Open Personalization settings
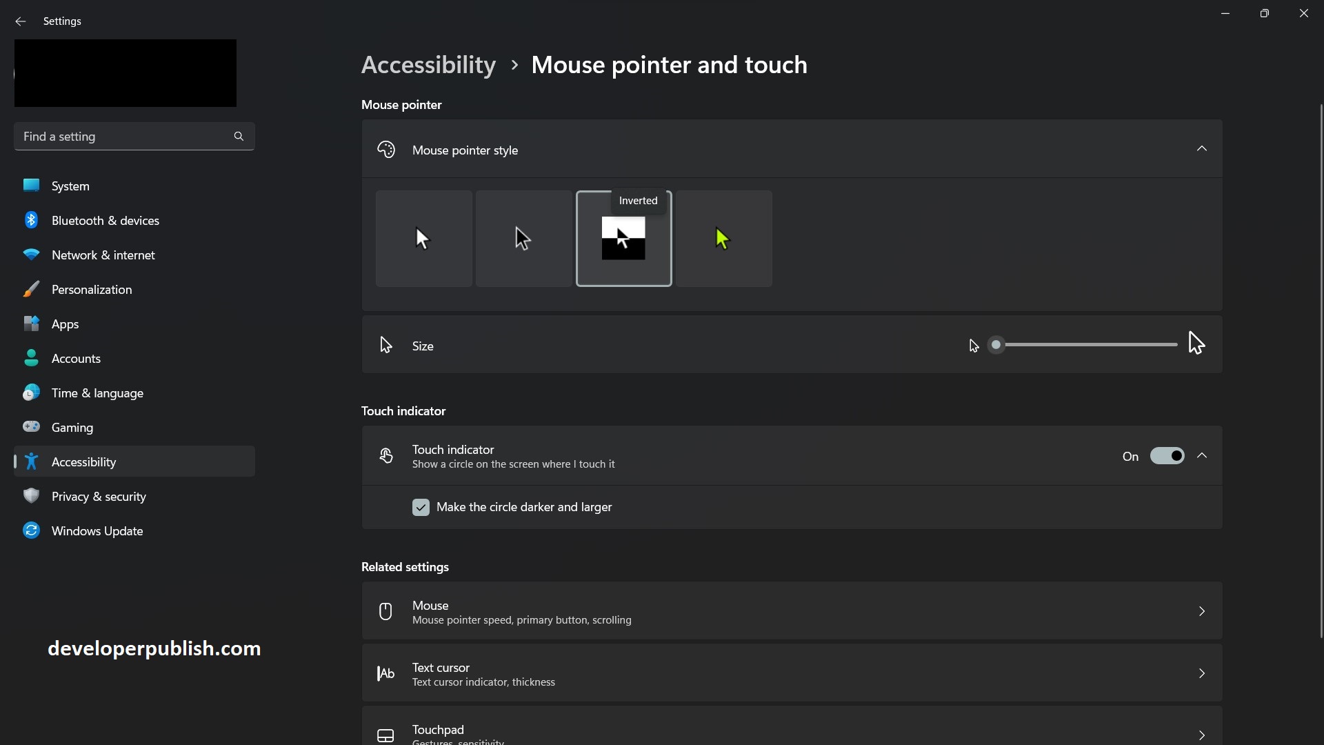Viewport: 1324px width, 745px height. click(x=92, y=290)
